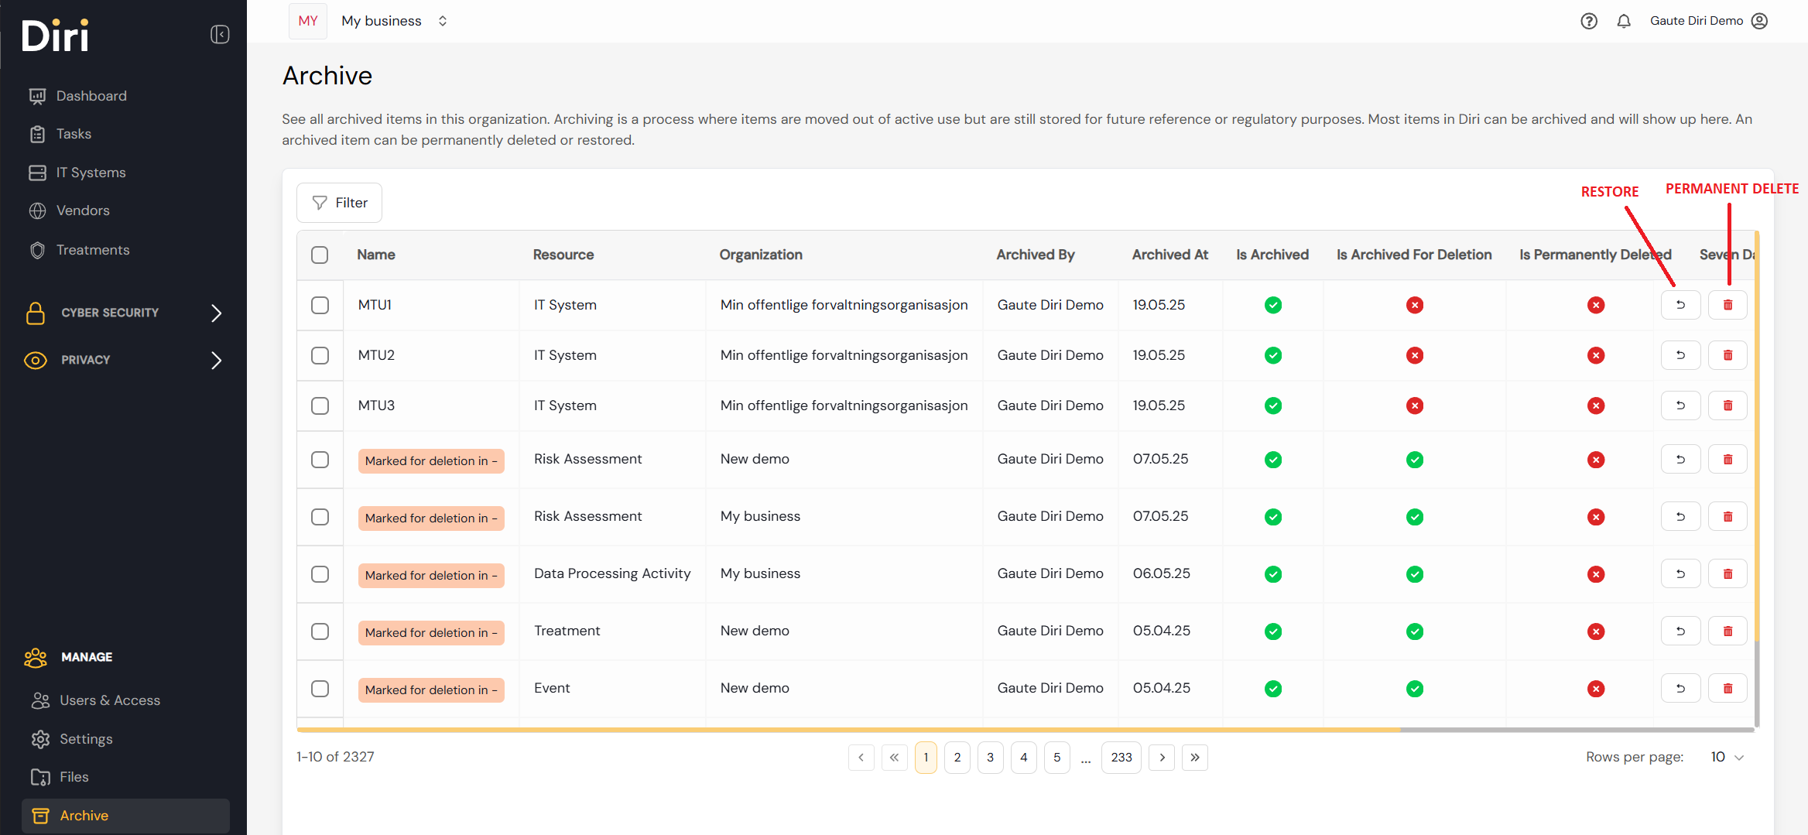Check the MTU3 row checkbox
The height and width of the screenshot is (835, 1808).
[320, 406]
